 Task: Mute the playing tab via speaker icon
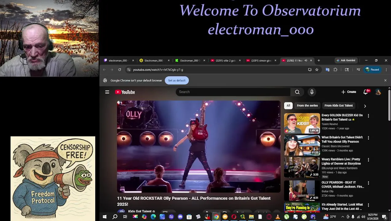point(306,60)
